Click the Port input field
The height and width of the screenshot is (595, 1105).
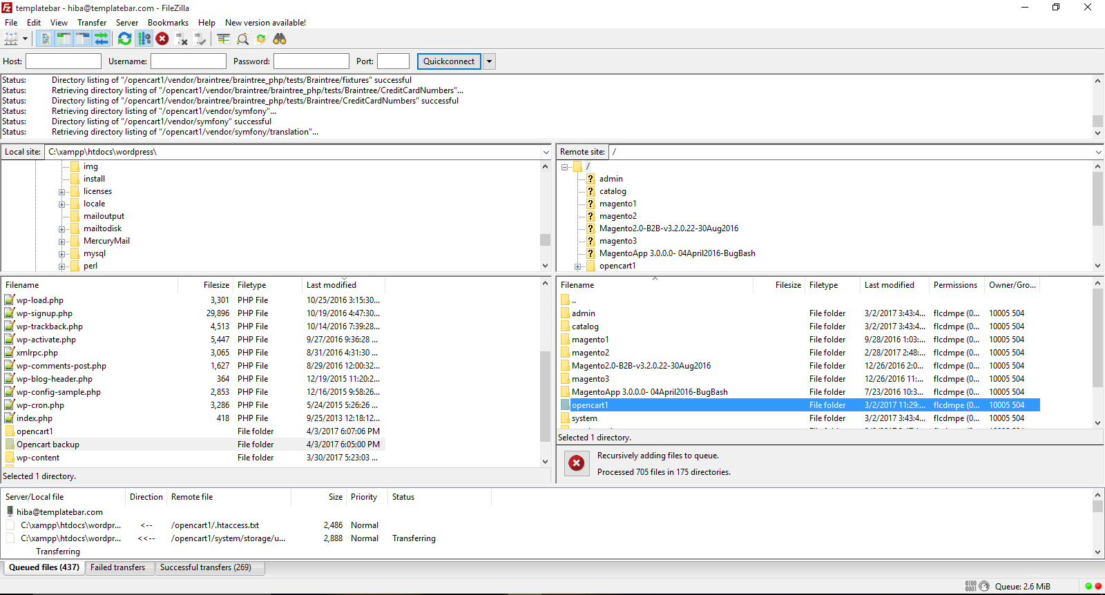[x=394, y=61]
